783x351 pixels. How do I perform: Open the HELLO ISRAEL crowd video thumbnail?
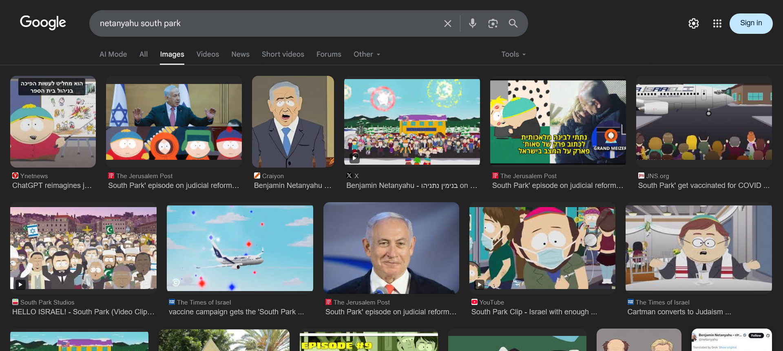pos(83,248)
